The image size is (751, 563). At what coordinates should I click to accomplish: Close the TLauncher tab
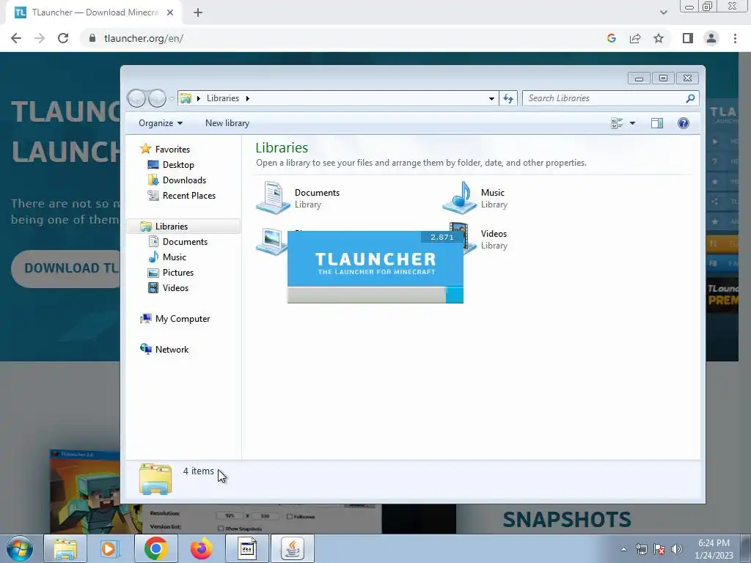(x=170, y=12)
